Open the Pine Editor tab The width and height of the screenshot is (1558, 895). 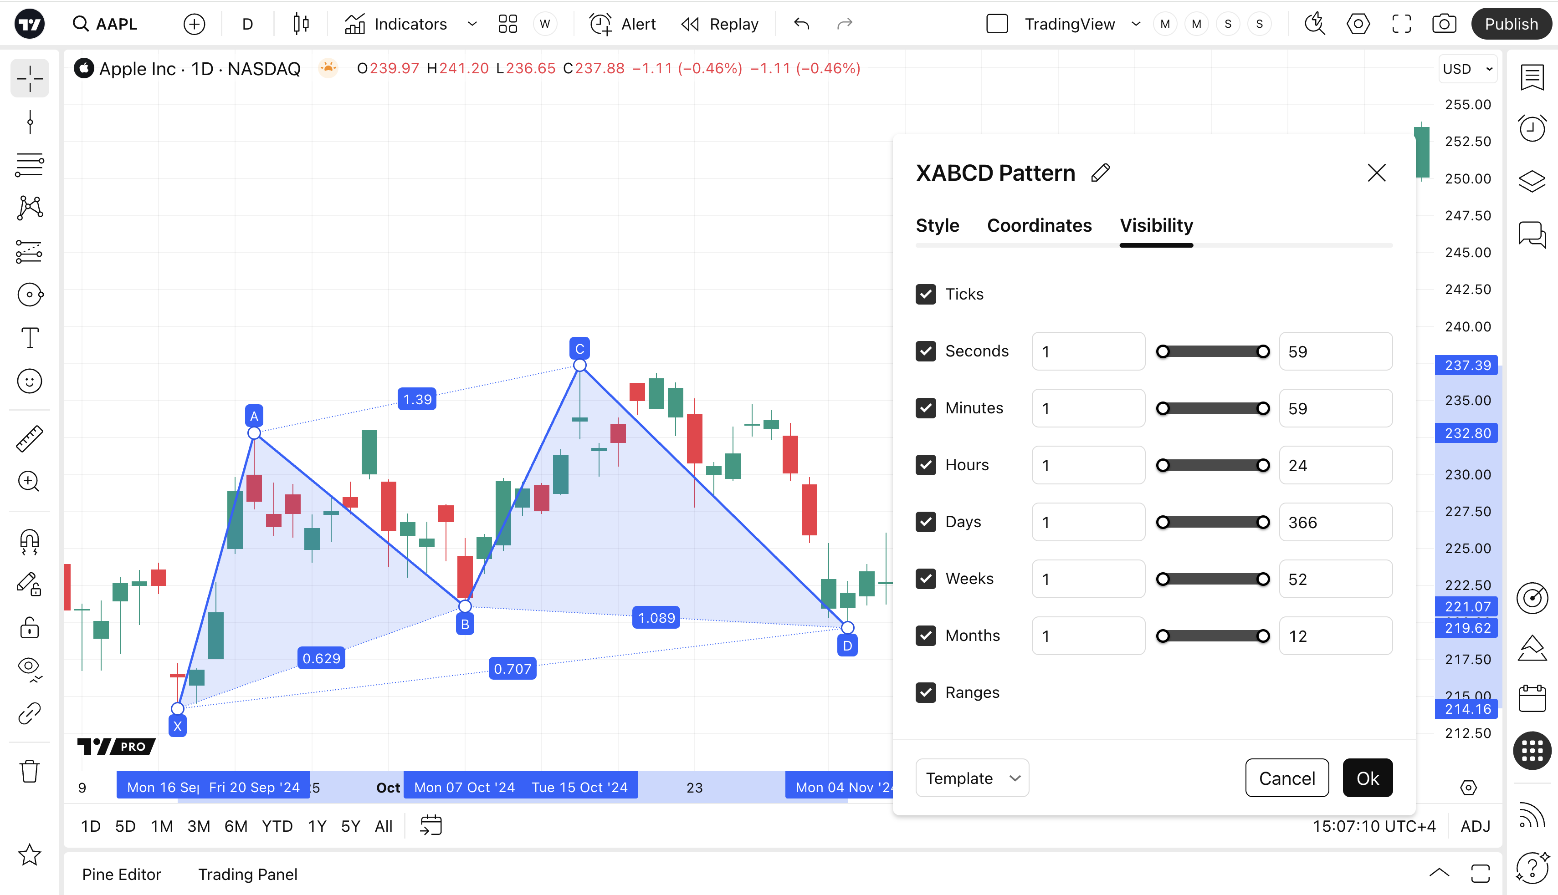coord(121,874)
